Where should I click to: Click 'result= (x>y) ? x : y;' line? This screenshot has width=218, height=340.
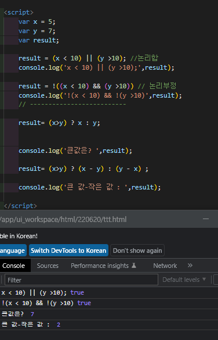(x=59, y=123)
